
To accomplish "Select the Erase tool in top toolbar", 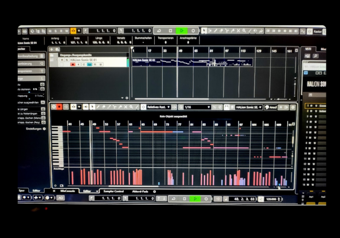I will [x=221, y=31].
